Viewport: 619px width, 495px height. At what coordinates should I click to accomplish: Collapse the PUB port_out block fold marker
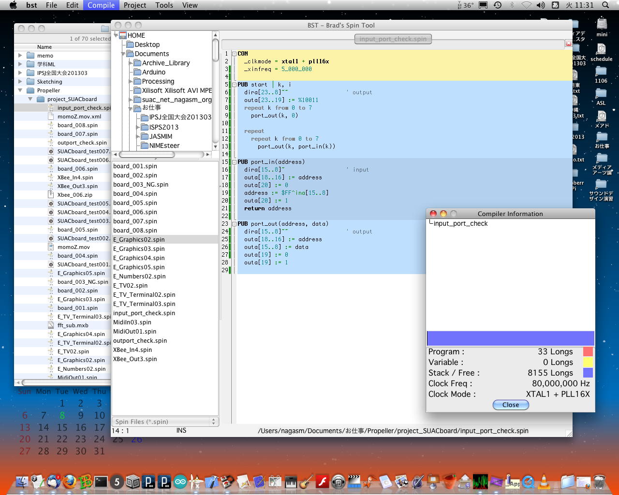point(234,224)
